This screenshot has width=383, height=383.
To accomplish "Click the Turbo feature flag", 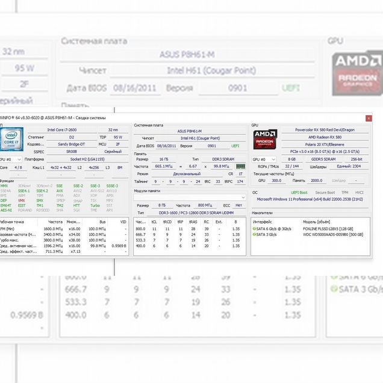I will point(95,205).
